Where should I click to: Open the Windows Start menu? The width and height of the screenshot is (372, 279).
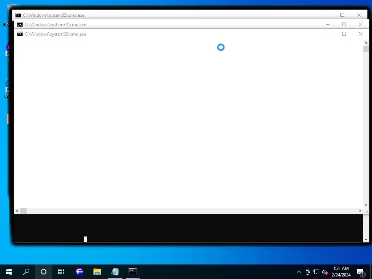click(x=9, y=272)
